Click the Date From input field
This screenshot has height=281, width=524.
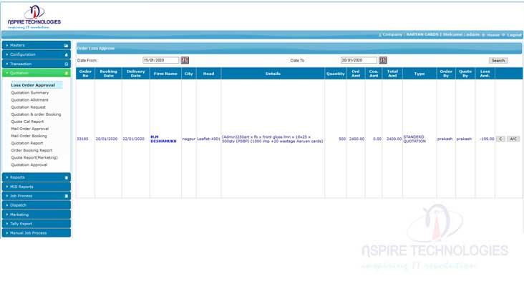161,60
